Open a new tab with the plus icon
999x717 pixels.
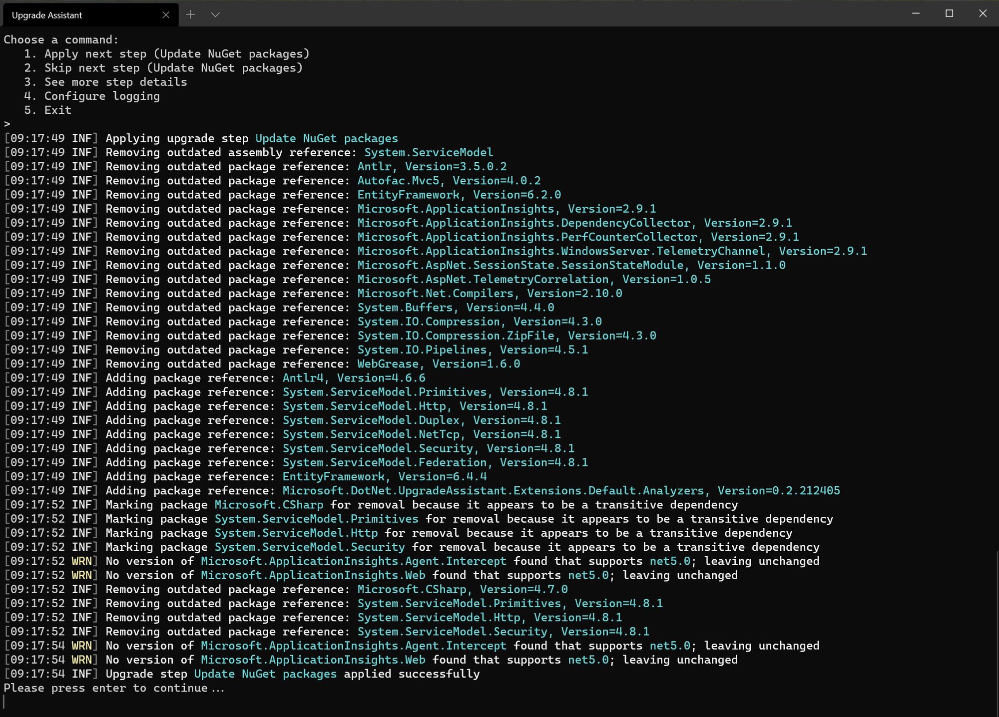[190, 14]
